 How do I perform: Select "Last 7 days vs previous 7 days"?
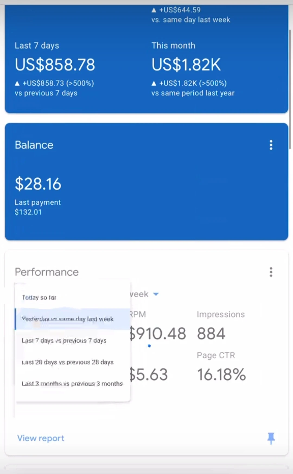[x=64, y=341]
